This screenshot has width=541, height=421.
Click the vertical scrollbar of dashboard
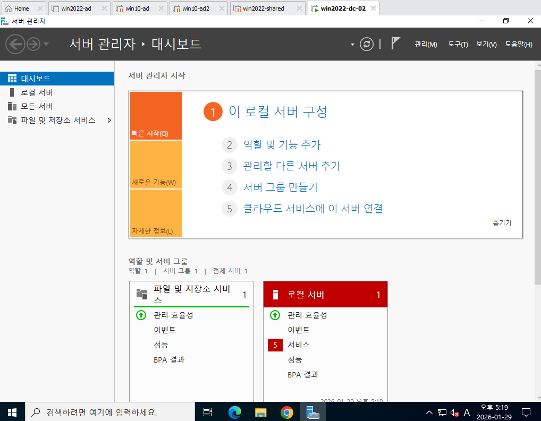[x=538, y=177]
